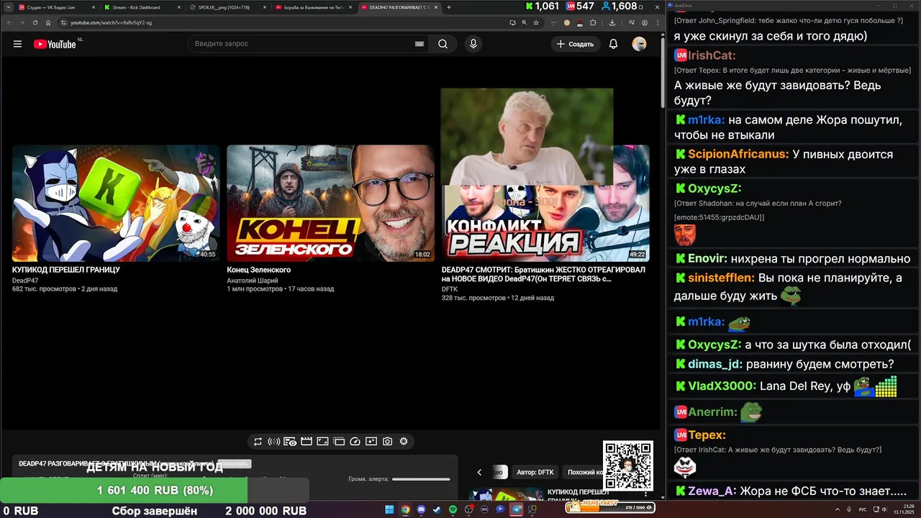Open the Конец Зеленского video thumbnail
Screen dimensions: 921x518
pyautogui.click(x=330, y=204)
